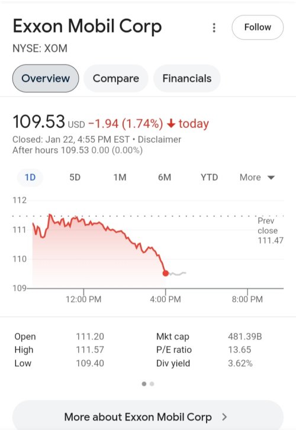296x430 pixels.
Task: Open the Disclaimer link
Action: pyautogui.click(x=159, y=139)
